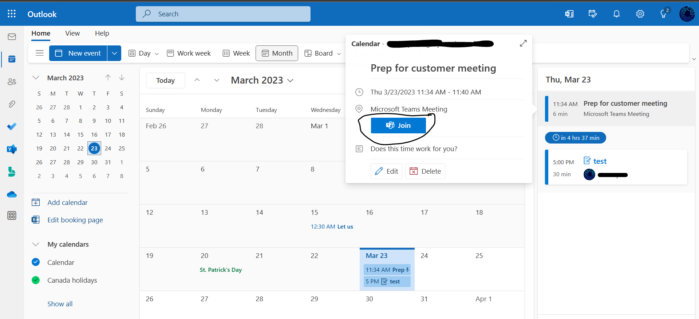Open the 5 PM test event on Mar 23
Image resolution: width=699 pixels, height=319 pixels.
coord(387,282)
